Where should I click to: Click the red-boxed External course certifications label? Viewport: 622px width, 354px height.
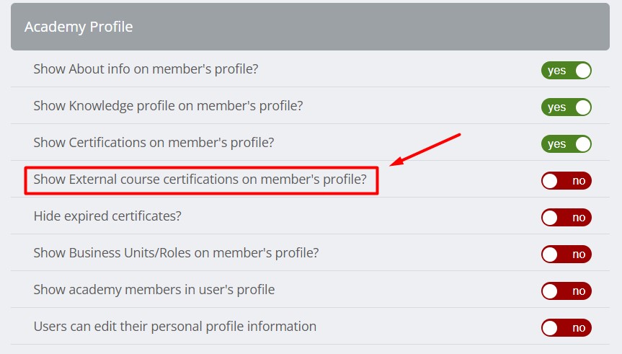tap(201, 180)
